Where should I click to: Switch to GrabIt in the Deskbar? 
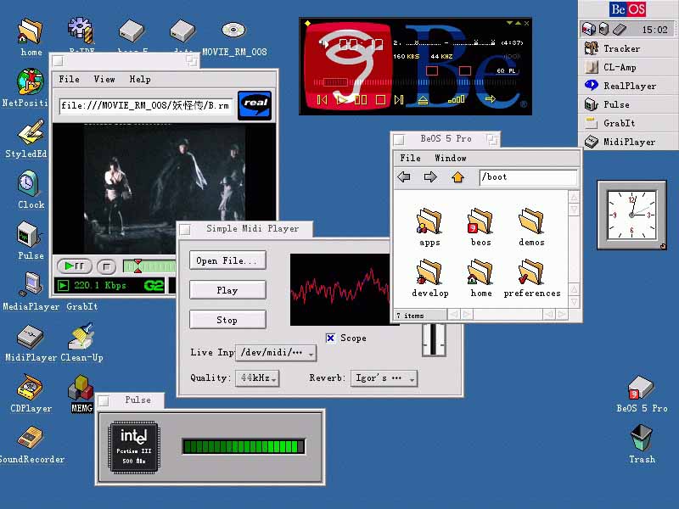pos(628,123)
